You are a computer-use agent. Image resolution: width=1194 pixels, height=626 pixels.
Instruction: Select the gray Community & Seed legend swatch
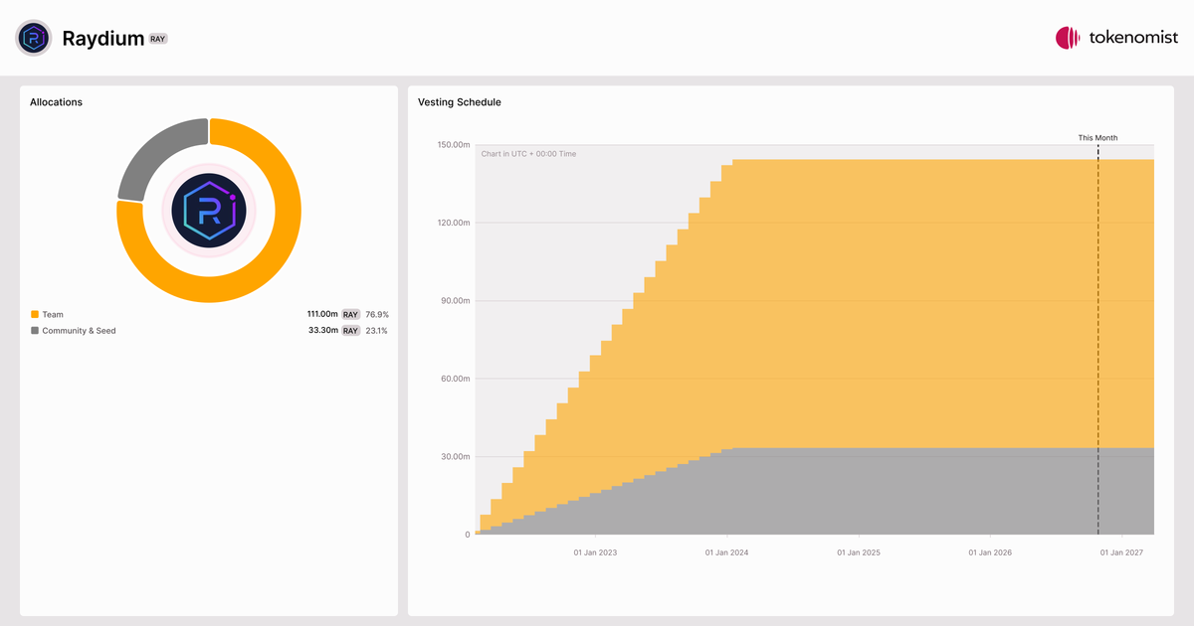click(35, 331)
